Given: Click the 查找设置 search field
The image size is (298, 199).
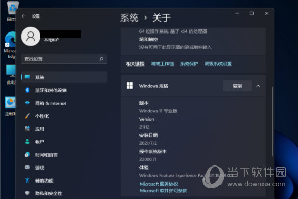Looking at the screenshot, I should click(x=64, y=59).
